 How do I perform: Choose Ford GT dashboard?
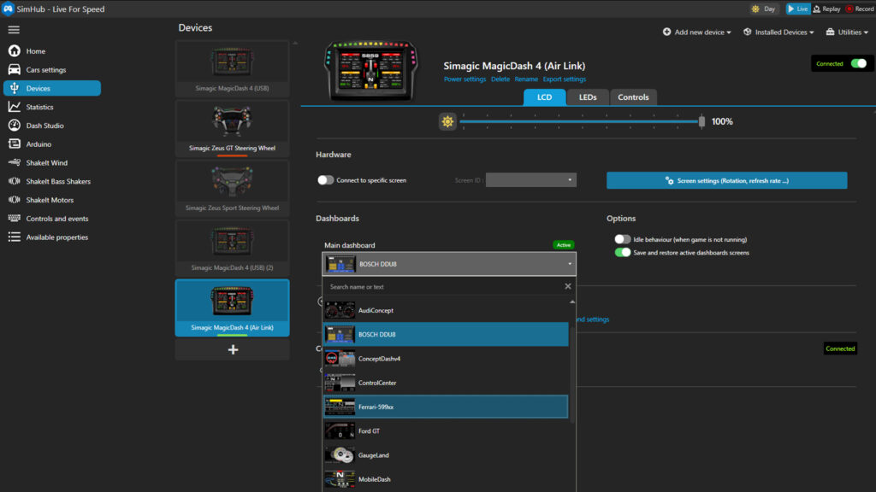coord(446,430)
